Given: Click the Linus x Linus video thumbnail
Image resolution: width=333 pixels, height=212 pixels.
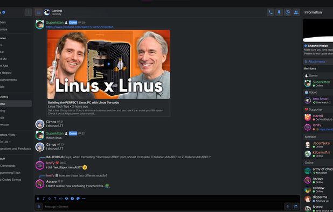Looking at the screenshot, I should [x=109, y=65].
